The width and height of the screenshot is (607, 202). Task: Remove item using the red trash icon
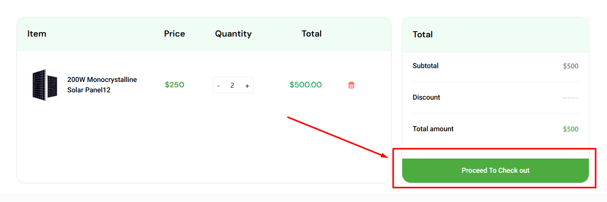351,85
